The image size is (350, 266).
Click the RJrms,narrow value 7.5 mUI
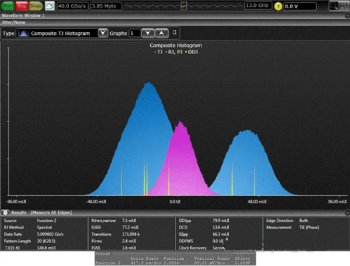pos(129,221)
